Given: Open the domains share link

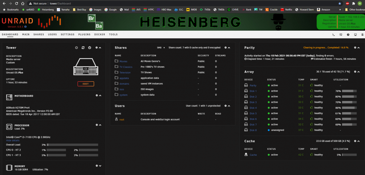Looking at the screenshot, I should pyautogui.click(x=124, y=83).
